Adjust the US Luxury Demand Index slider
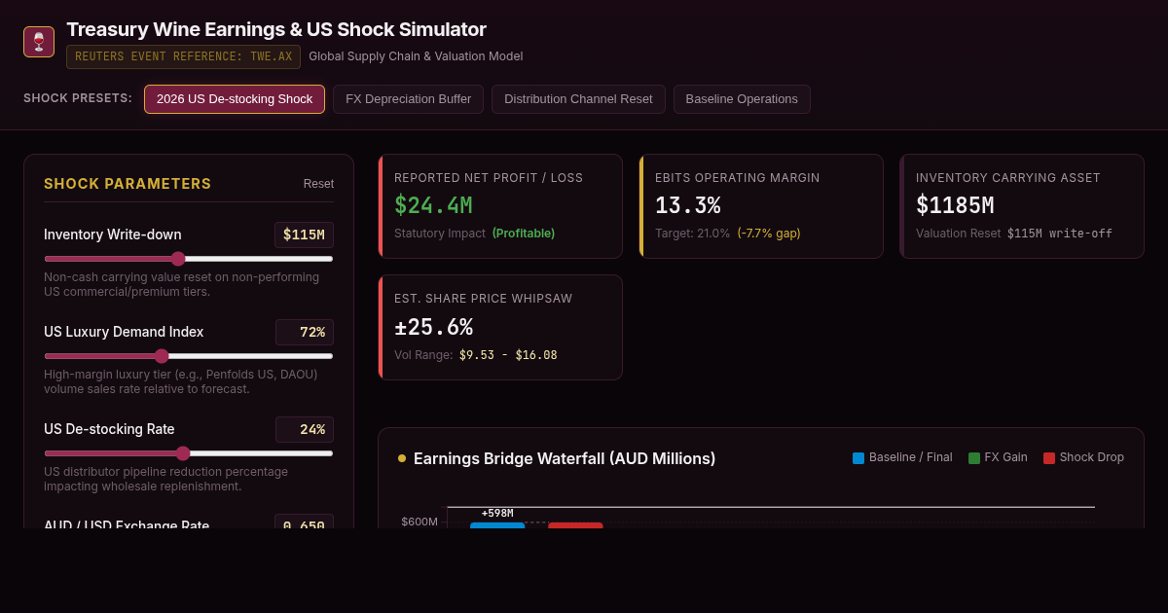Screen dimensions: 1168x613 click(189, 356)
